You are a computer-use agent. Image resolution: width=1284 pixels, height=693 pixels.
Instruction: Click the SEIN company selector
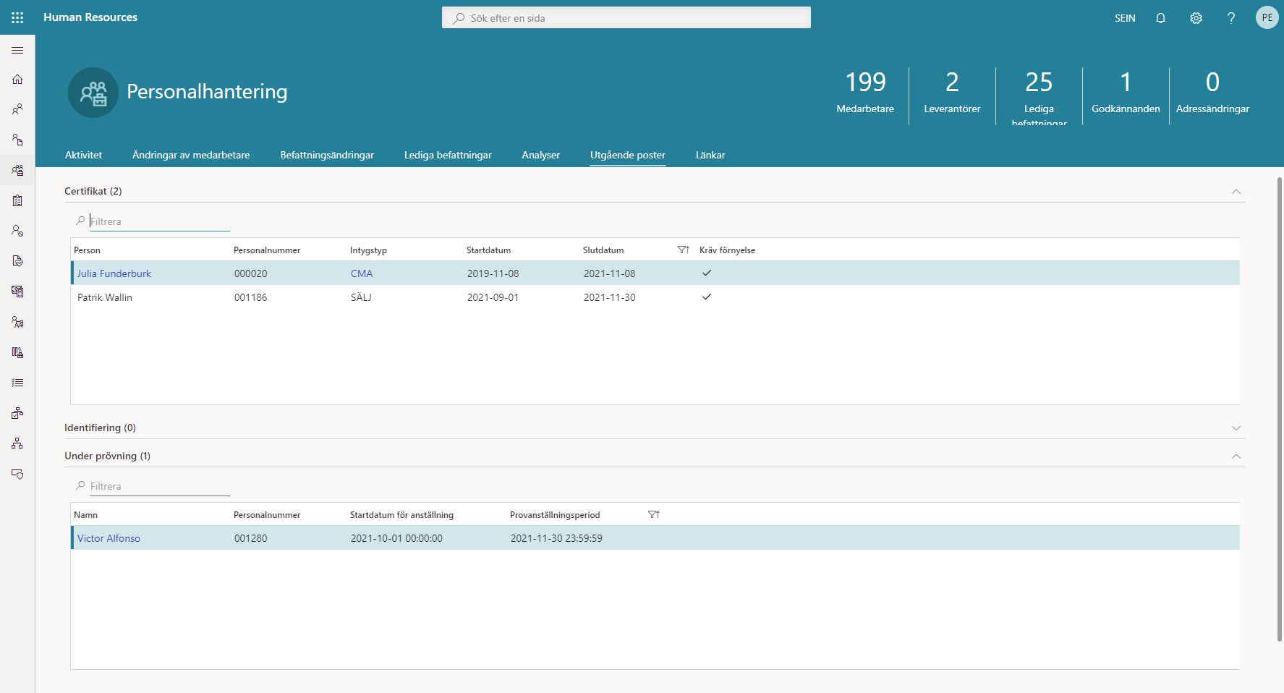pos(1125,18)
